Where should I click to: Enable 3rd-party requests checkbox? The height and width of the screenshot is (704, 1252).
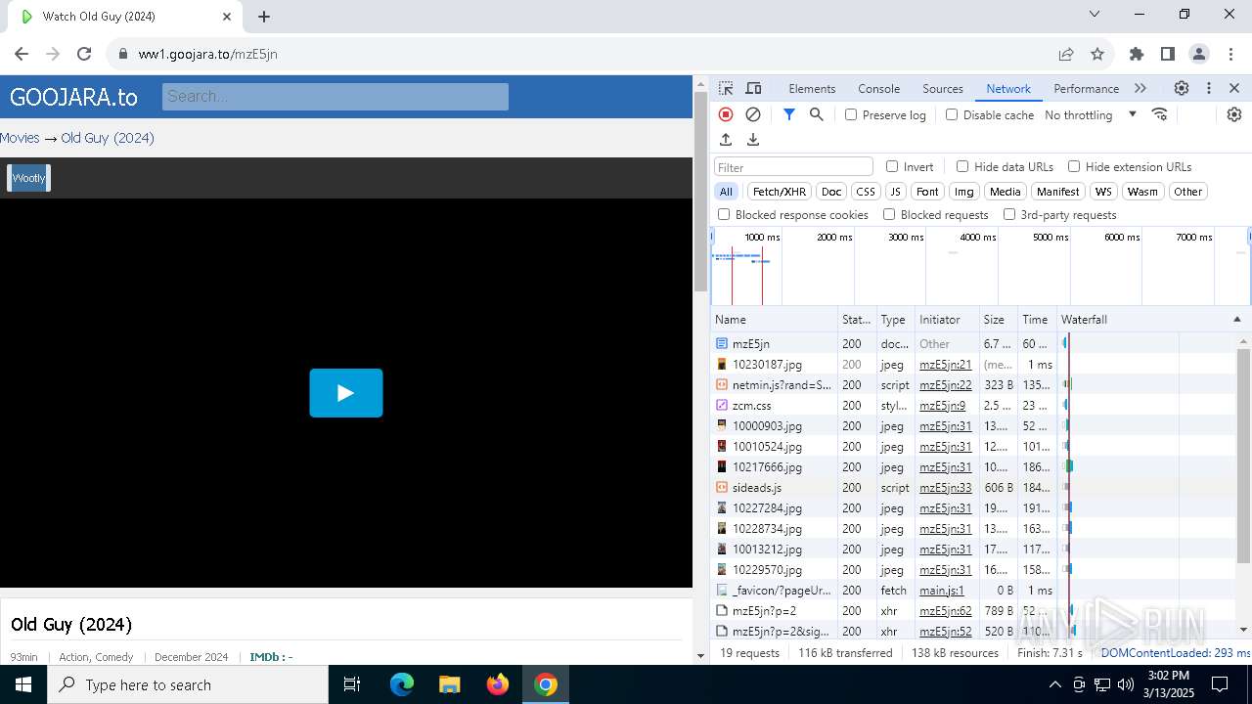[x=1009, y=214]
